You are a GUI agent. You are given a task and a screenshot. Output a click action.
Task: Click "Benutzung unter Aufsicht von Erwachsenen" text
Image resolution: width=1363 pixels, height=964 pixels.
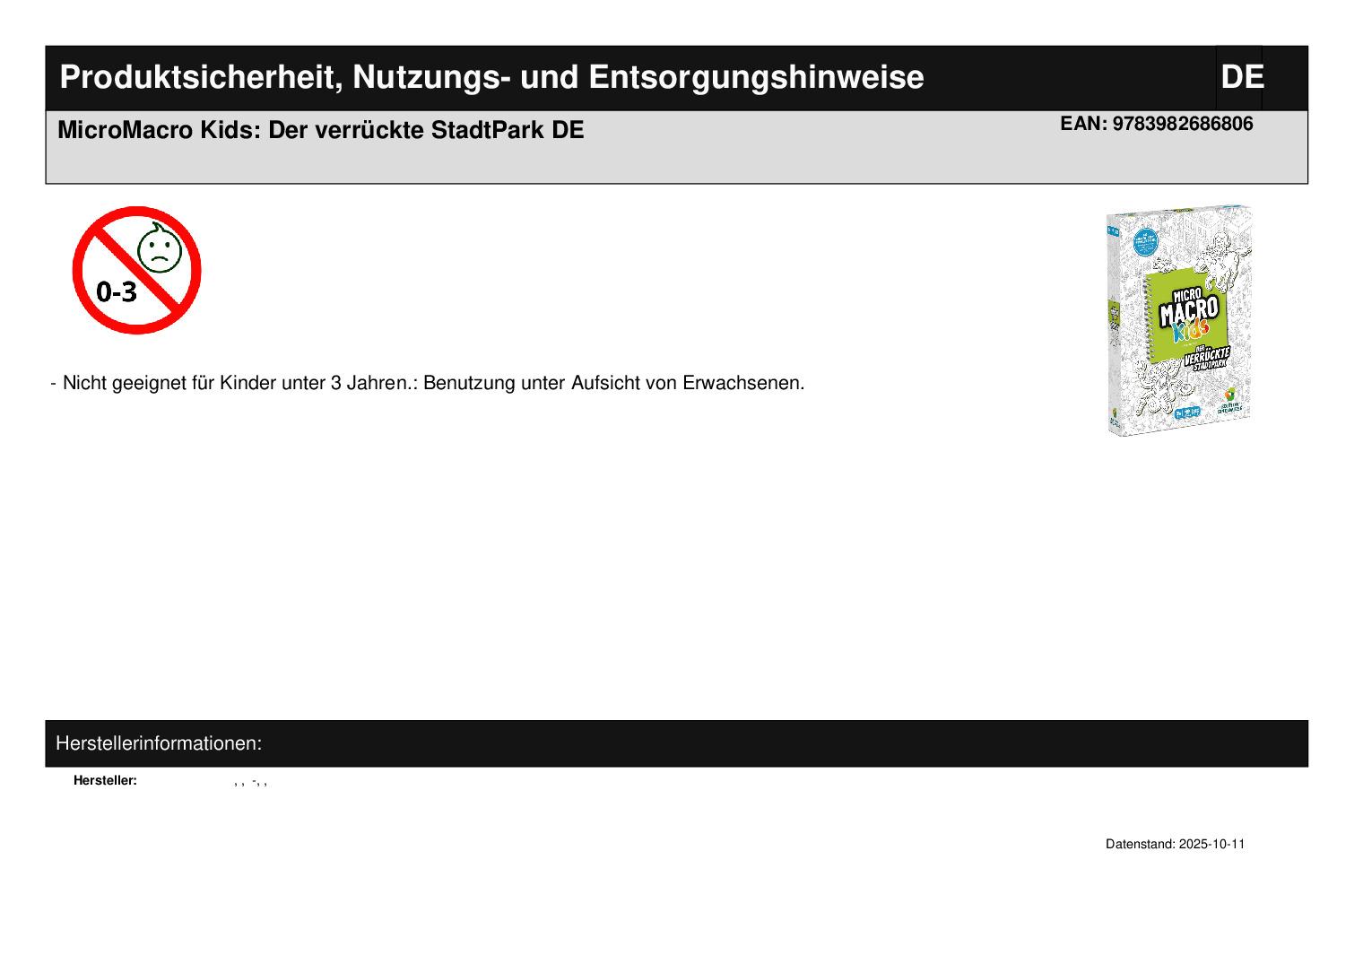(613, 383)
